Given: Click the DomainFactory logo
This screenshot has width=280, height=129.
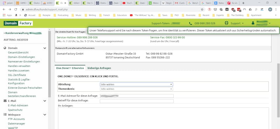Looking at the screenshot, I should (18, 23).
